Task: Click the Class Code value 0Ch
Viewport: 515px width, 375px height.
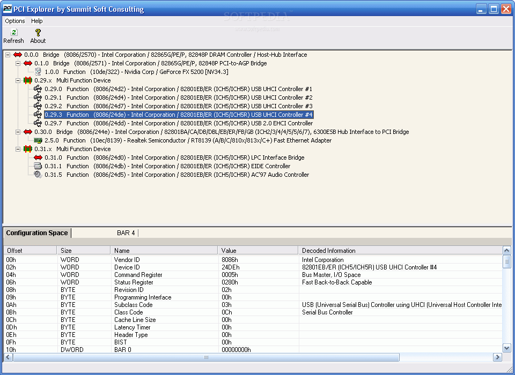Action: click(x=227, y=312)
